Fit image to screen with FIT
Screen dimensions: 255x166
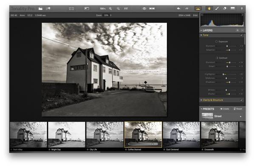126,8
